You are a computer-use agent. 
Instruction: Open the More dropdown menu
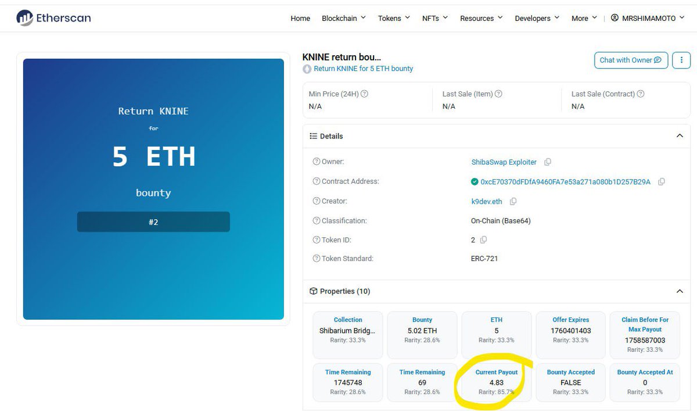(x=584, y=18)
